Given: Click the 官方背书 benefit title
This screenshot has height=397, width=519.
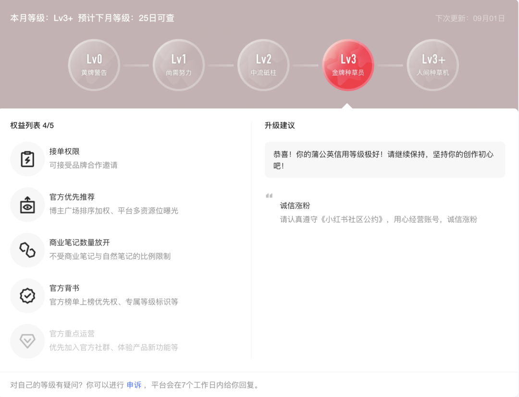Looking at the screenshot, I should click(64, 289).
